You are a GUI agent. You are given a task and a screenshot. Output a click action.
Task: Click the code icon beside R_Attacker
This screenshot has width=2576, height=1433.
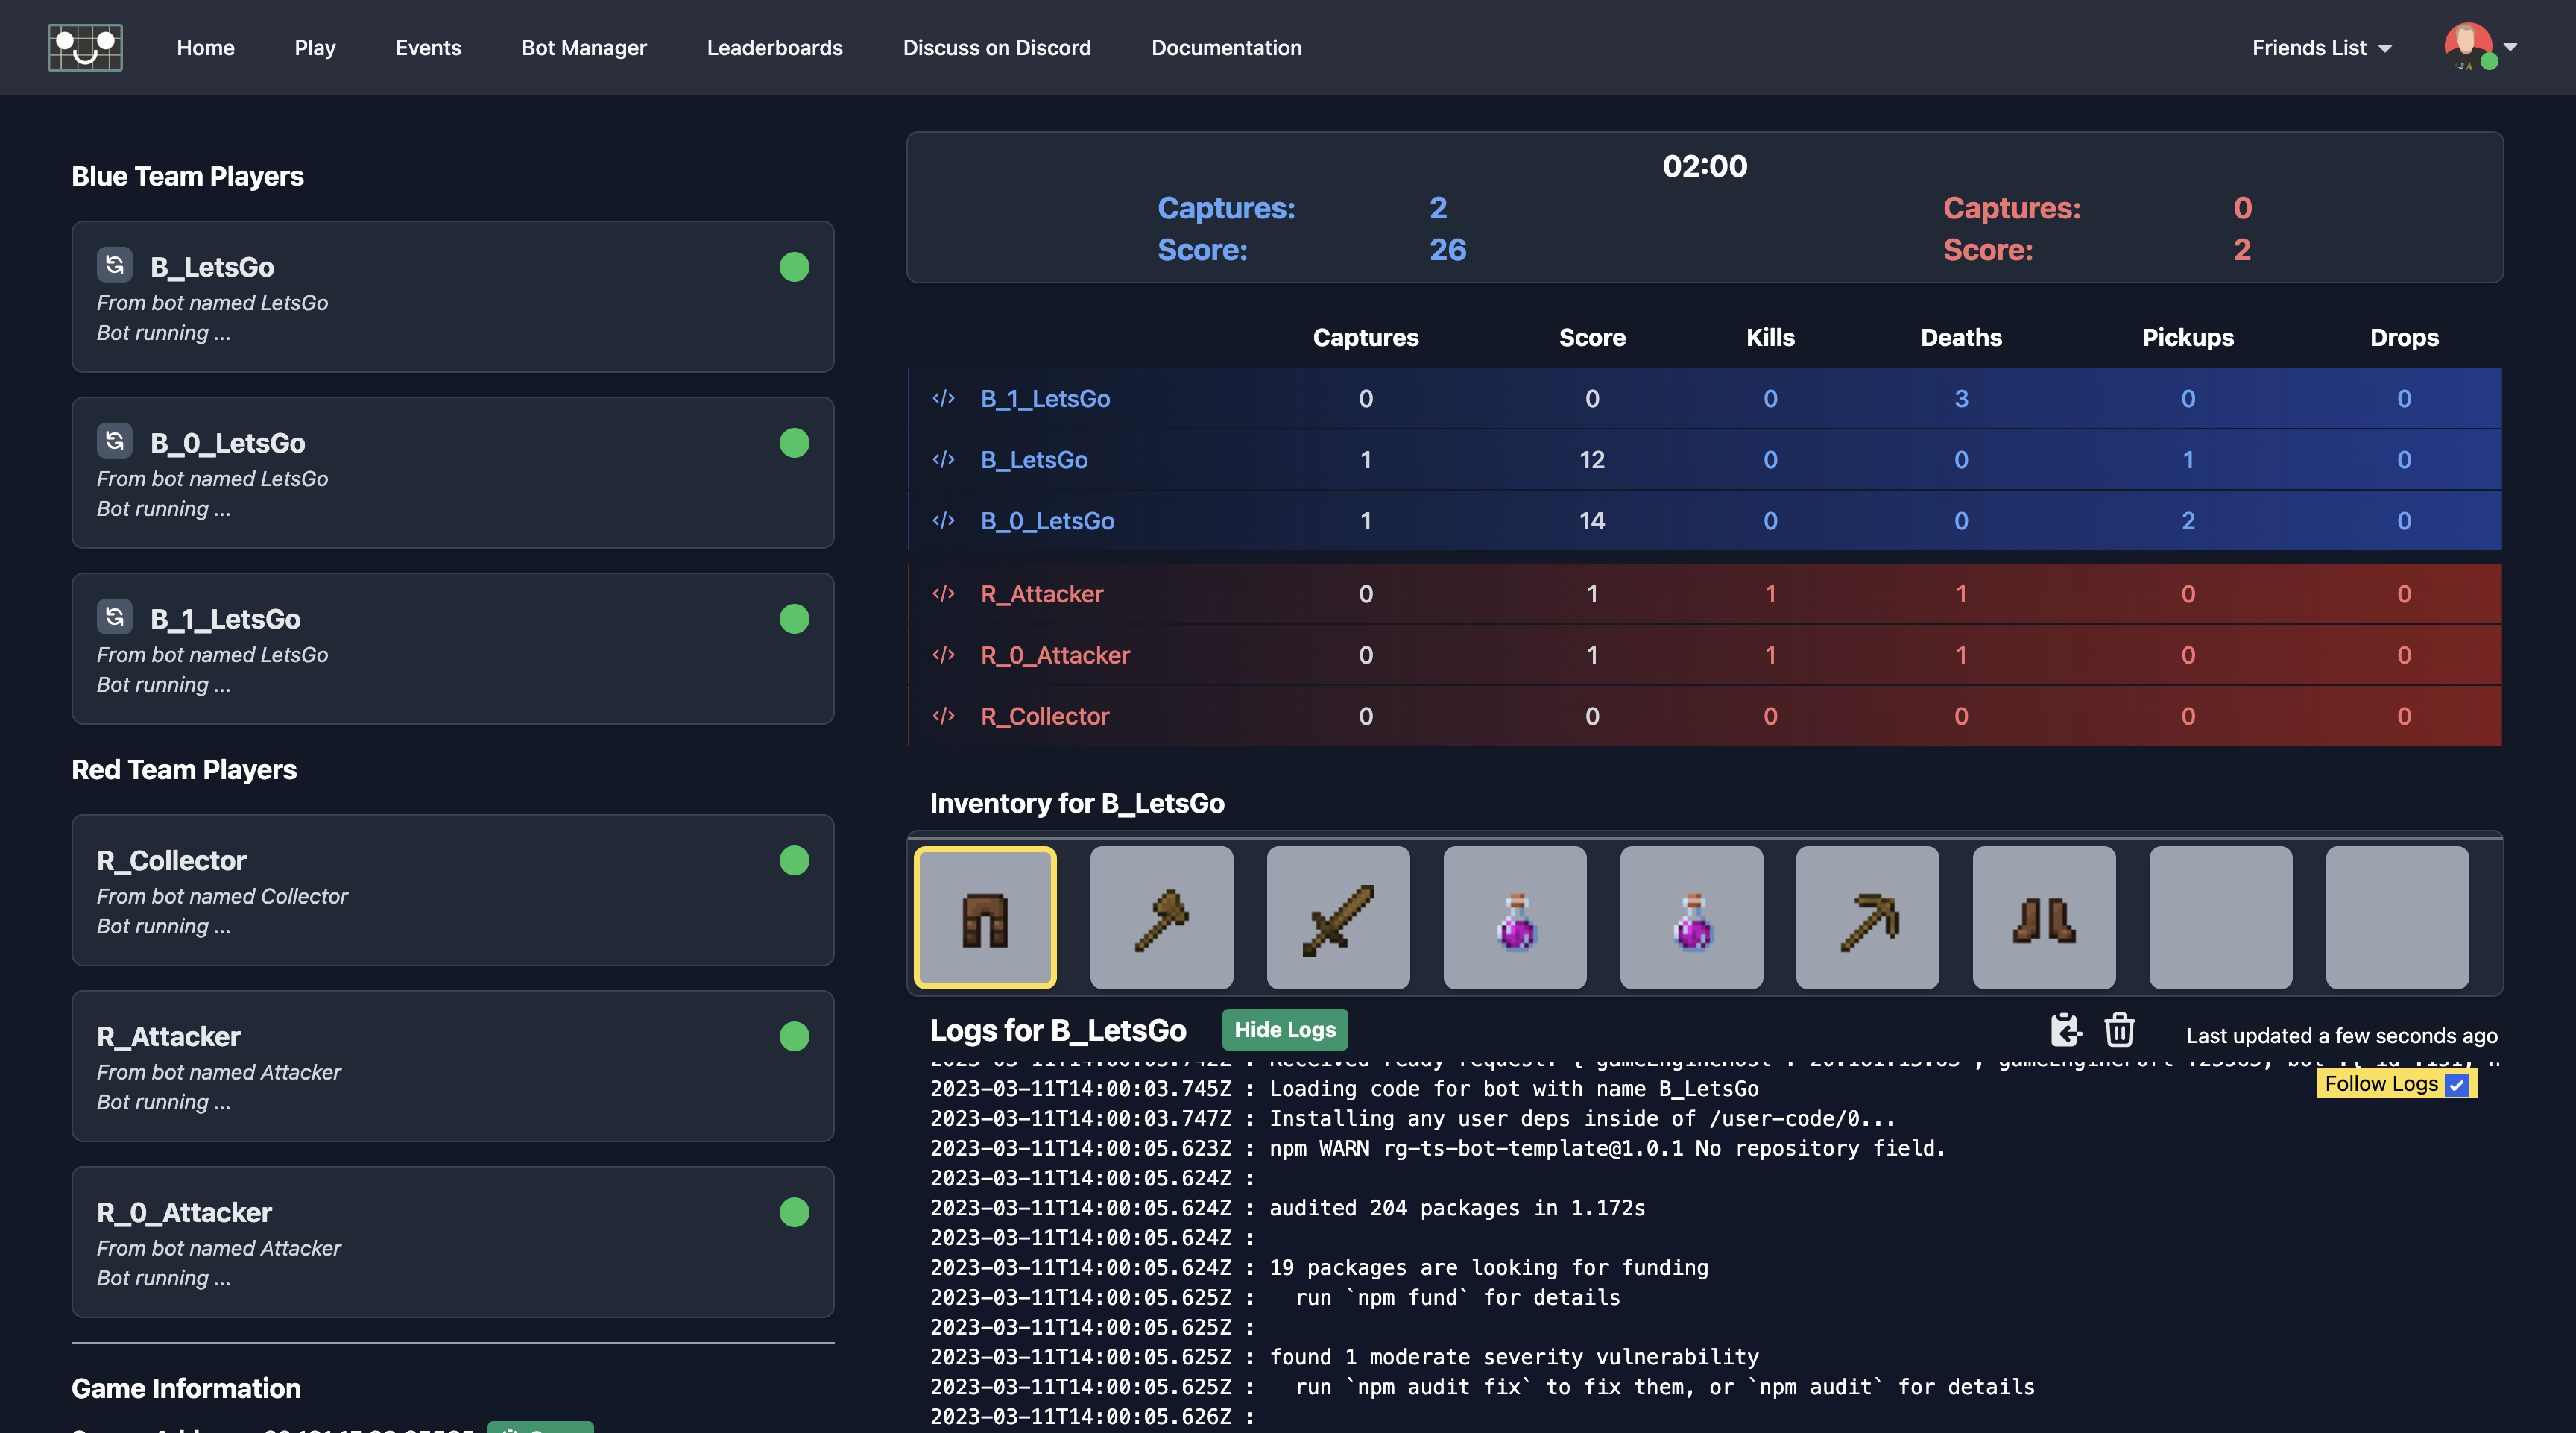[x=944, y=593]
